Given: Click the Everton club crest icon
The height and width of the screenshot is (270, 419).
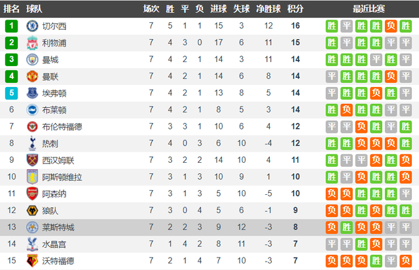Looking at the screenshot, I should [32, 93].
